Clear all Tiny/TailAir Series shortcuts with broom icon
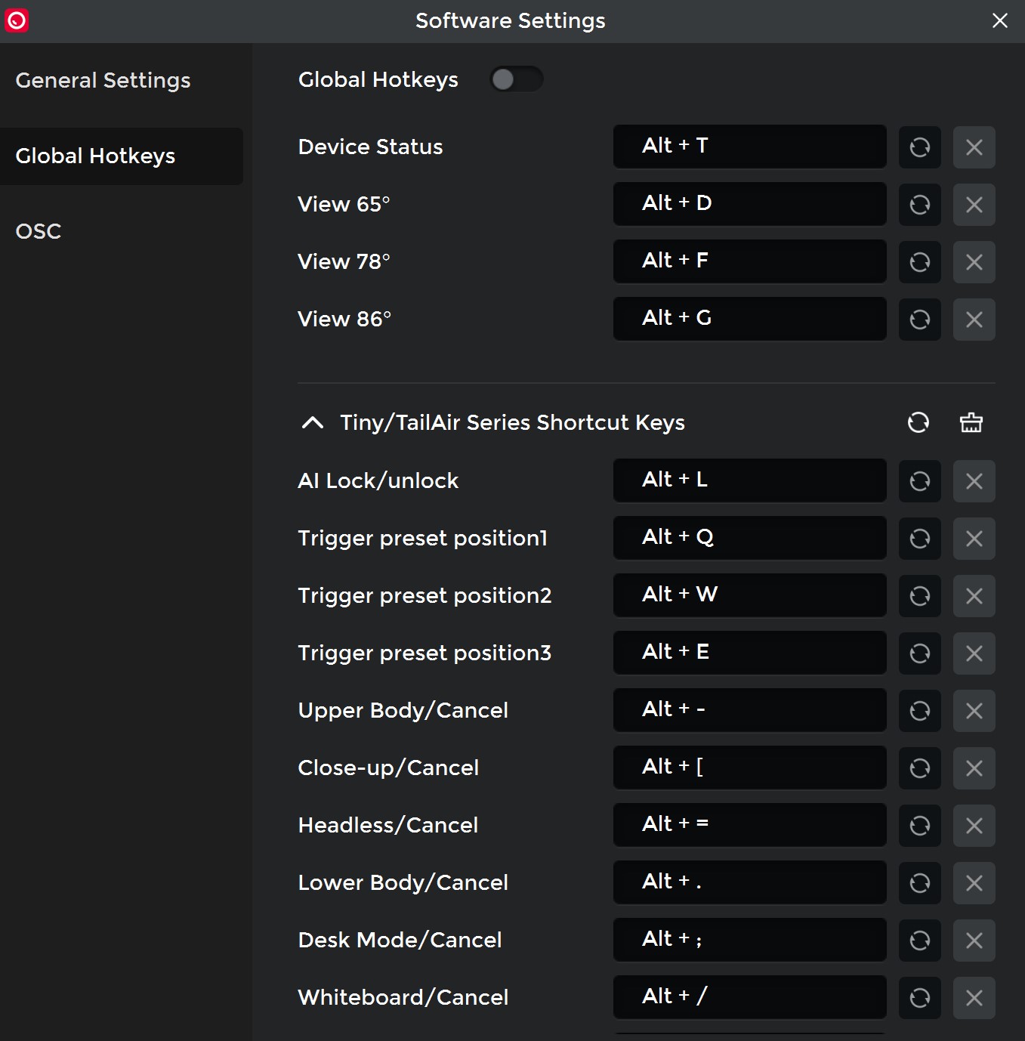1025x1041 pixels. tap(971, 422)
